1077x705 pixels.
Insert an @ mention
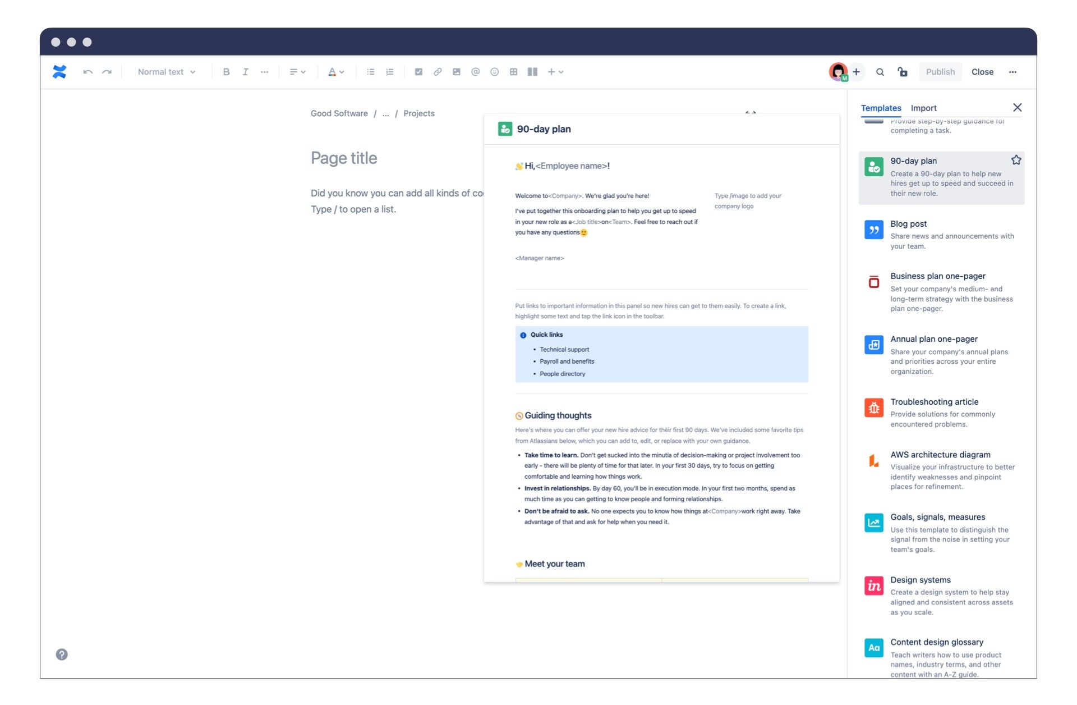pos(475,72)
